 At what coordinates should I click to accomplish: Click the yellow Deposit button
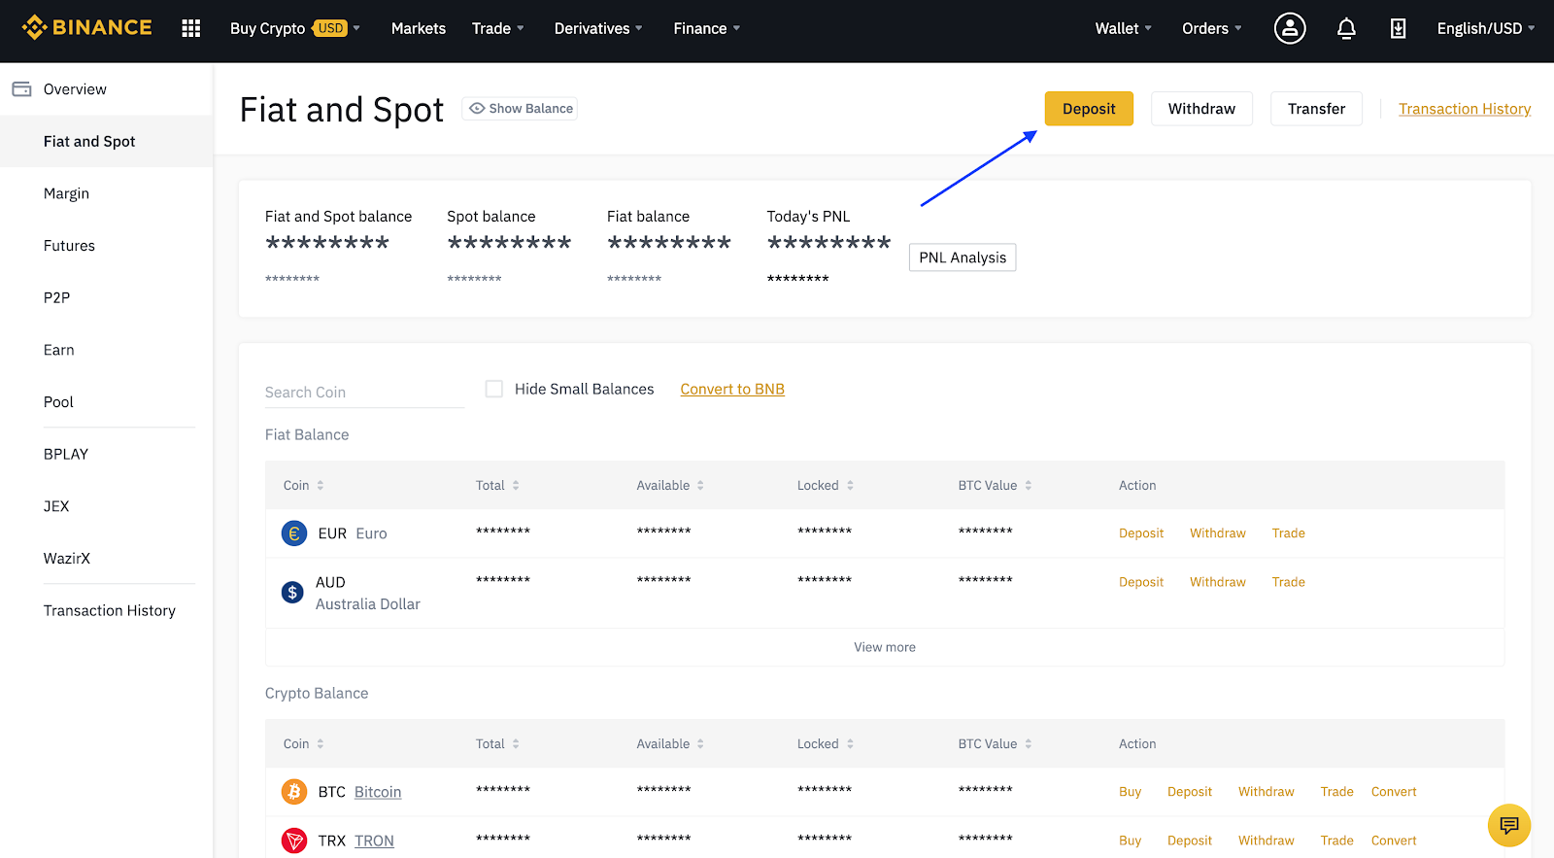[x=1089, y=109]
